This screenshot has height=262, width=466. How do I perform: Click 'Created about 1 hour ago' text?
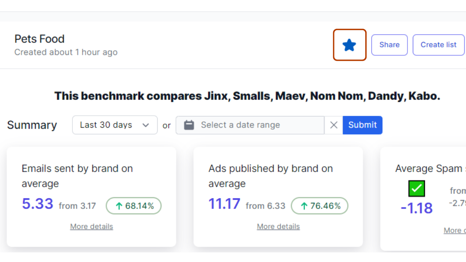pos(66,52)
